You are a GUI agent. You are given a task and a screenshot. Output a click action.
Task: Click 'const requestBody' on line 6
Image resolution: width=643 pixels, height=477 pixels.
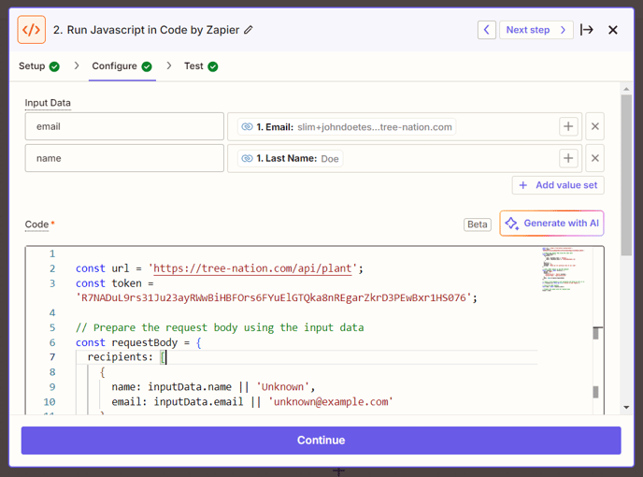pos(127,342)
